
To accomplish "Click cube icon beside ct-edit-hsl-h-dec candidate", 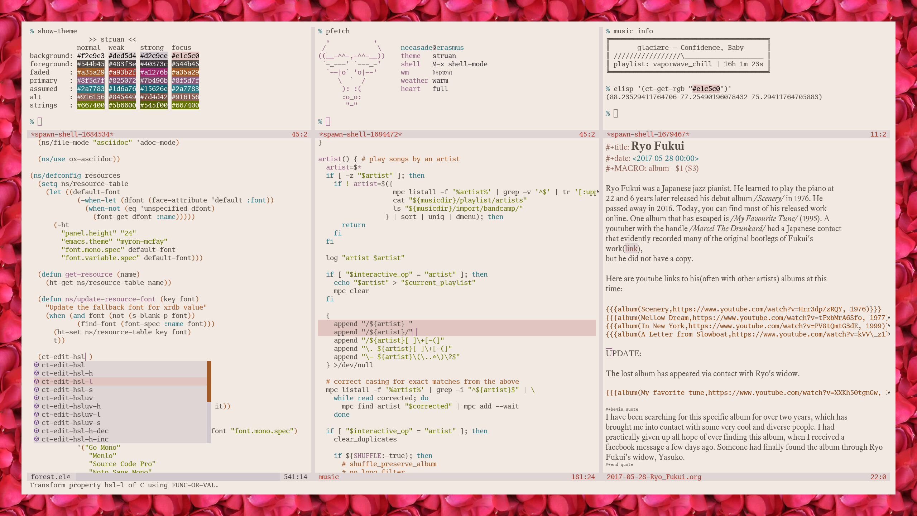I will (37, 431).
